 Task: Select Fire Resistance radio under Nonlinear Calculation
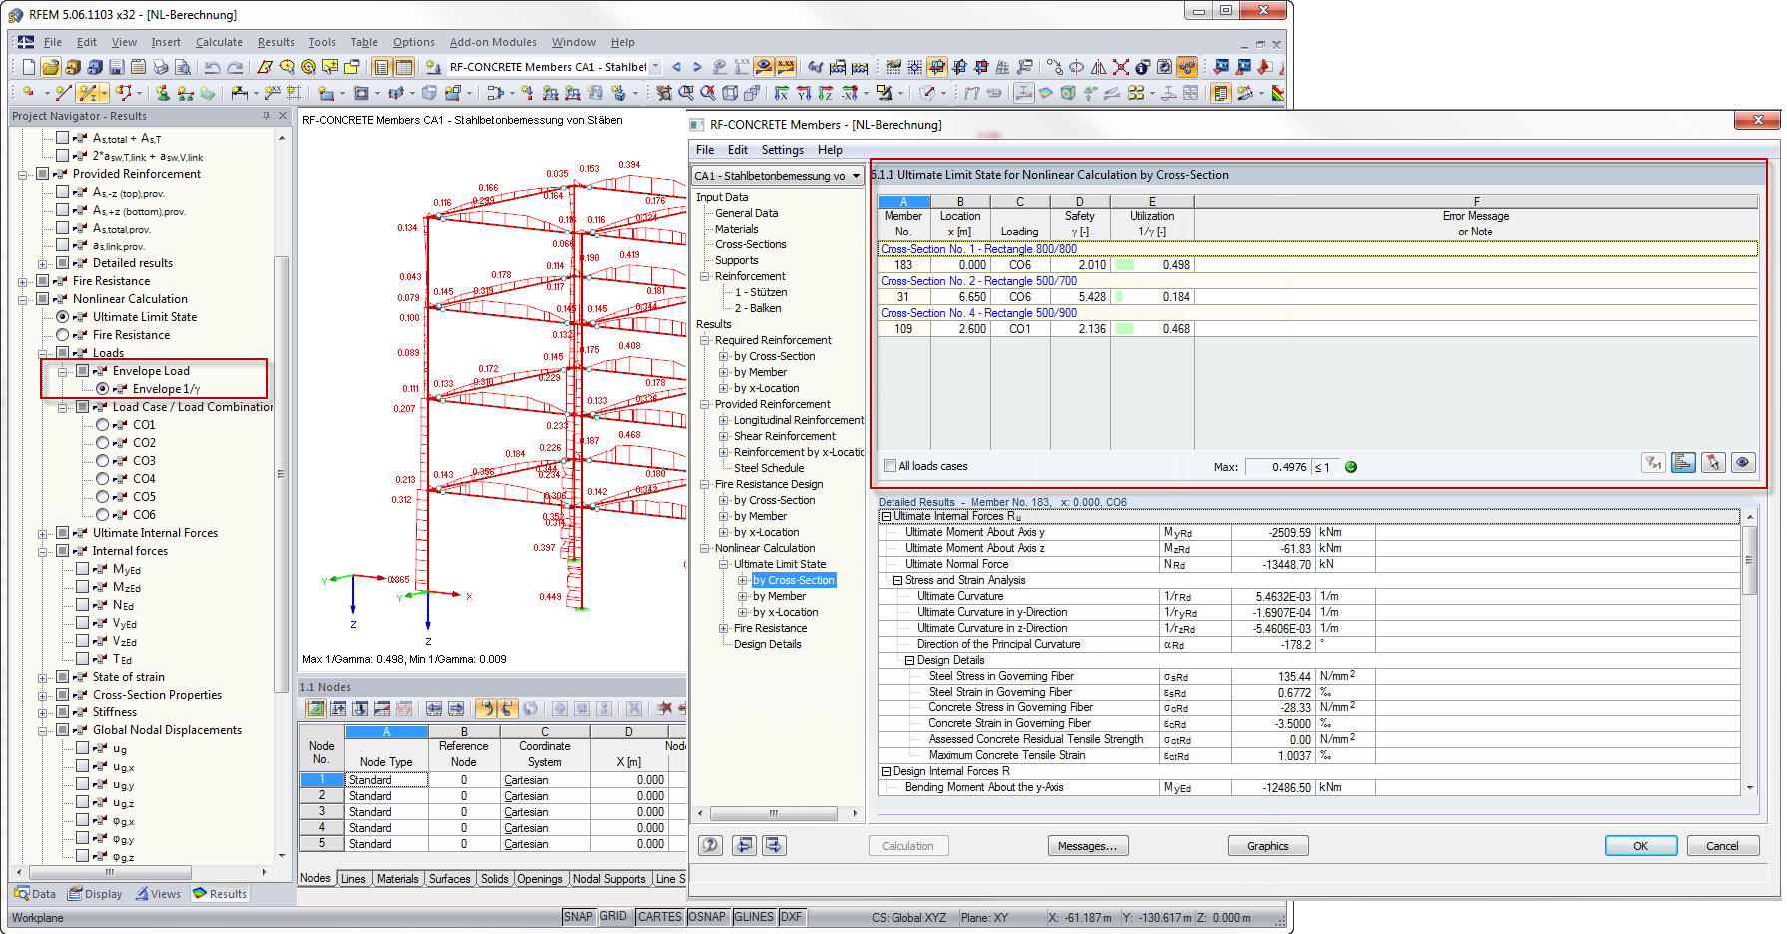click(x=63, y=335)
